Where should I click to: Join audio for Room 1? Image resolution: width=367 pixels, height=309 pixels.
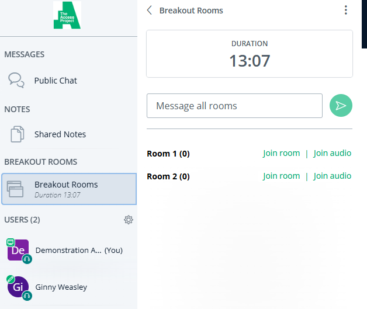333,153
